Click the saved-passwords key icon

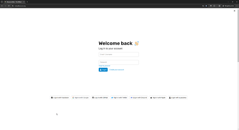click(x=203, y=6)
